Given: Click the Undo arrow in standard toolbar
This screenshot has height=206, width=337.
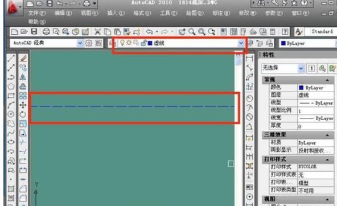Looking at the screenshot, I should click(x=149, y=32).
